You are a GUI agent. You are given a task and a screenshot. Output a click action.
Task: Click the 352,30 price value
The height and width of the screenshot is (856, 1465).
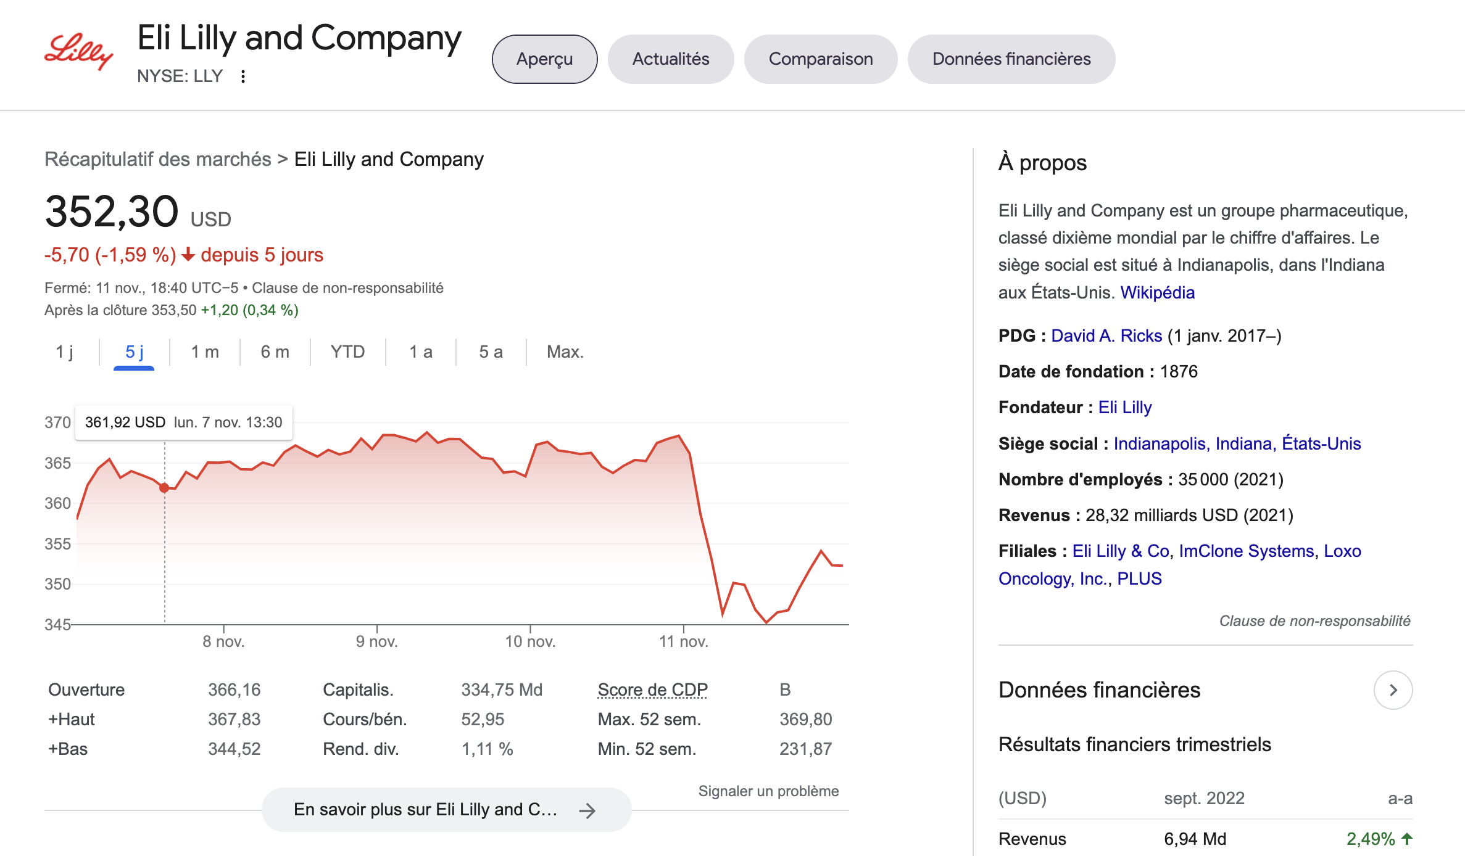click(112, 212)
